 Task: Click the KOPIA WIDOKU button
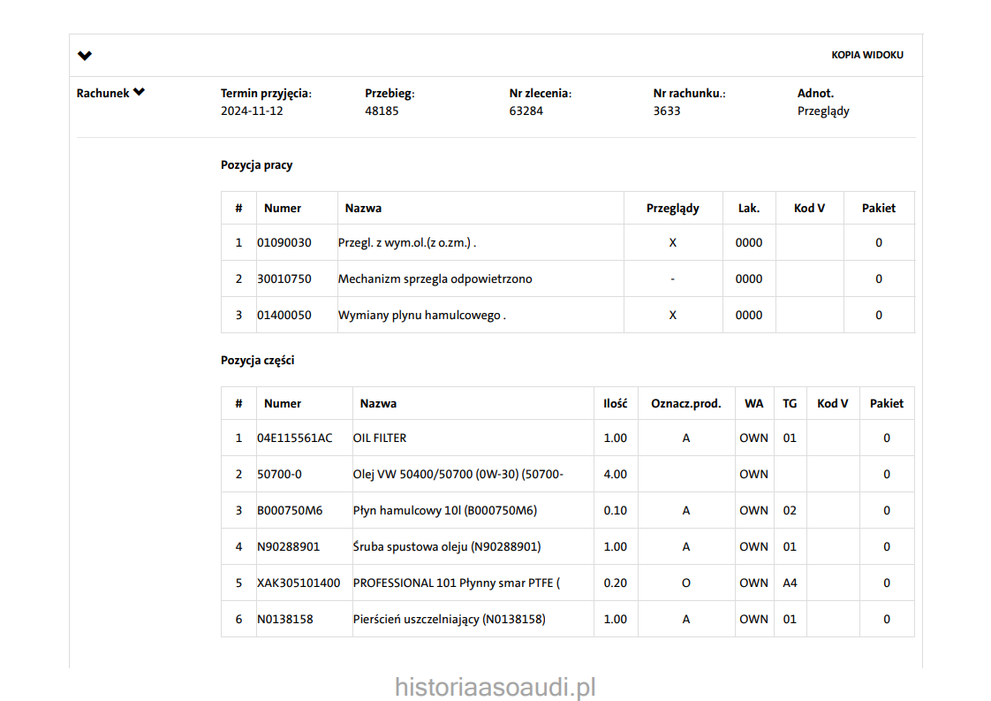[x=866, y=55]
